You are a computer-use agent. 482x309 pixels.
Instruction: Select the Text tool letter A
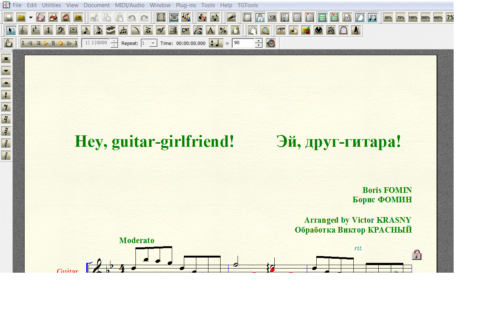[x=211, y=30]
